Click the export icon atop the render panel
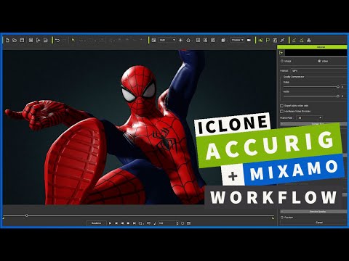 (281, 52)
